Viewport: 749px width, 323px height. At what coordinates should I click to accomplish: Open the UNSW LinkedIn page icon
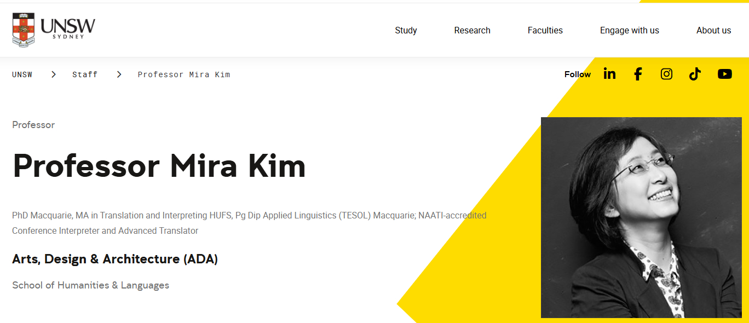pyautogui.click(x=609, y=74)
